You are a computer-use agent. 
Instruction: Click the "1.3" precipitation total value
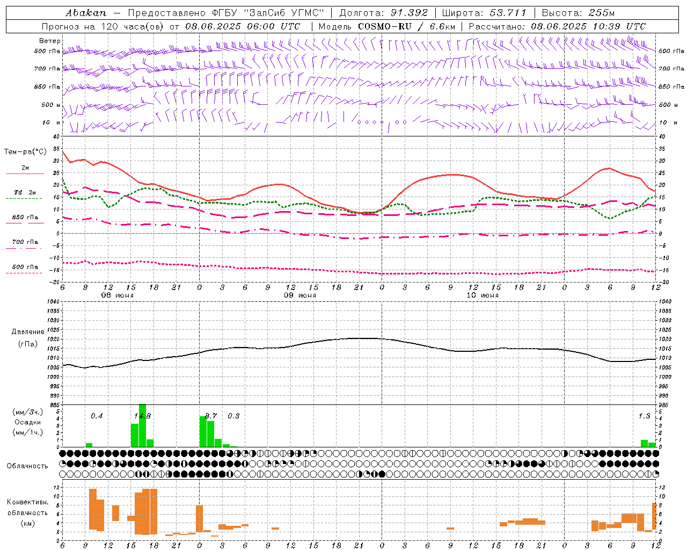click(644, 416)
